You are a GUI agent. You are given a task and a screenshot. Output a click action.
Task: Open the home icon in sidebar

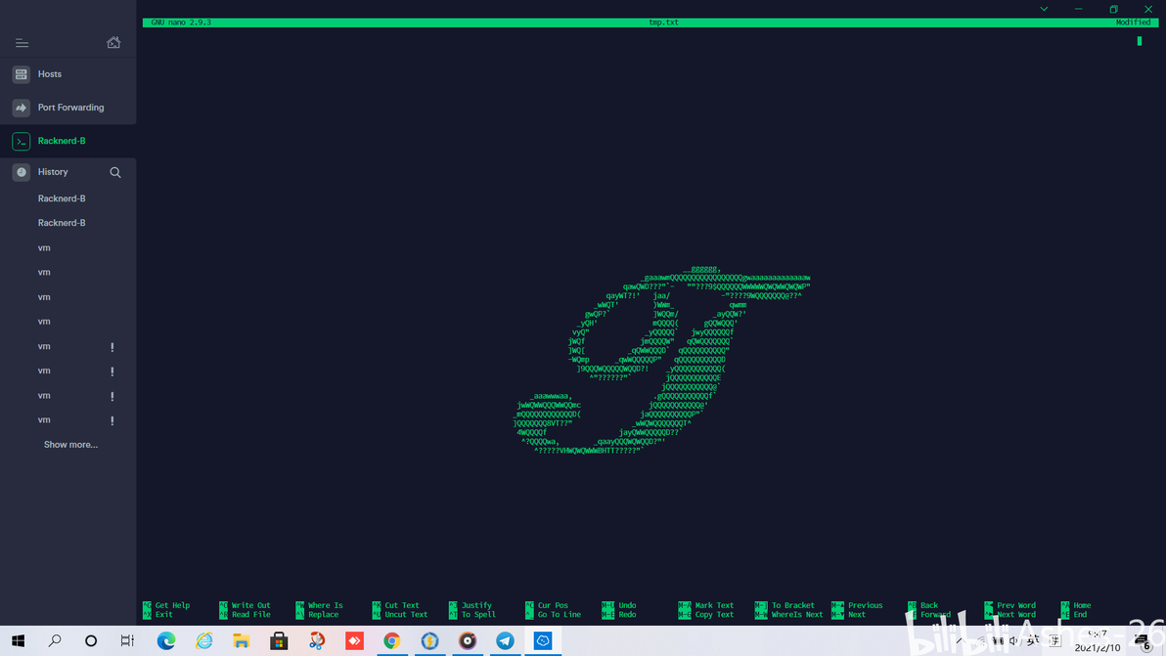[113, 42]
